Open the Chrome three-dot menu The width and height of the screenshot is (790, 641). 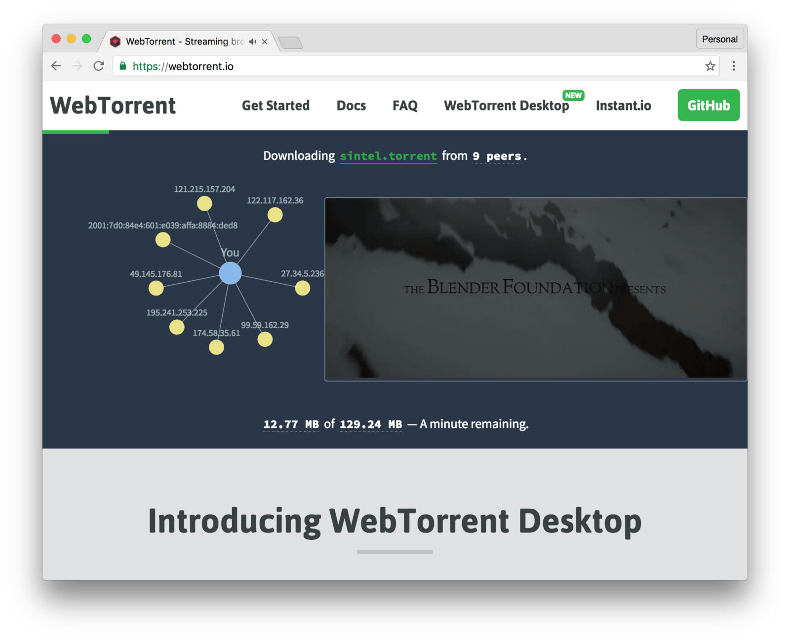pos(734,66)
